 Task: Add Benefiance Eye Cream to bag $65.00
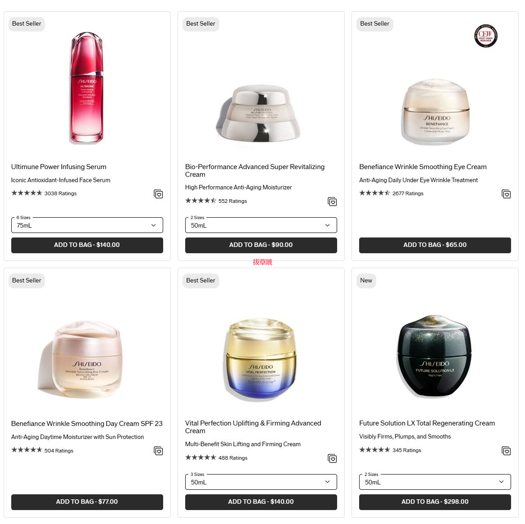[435, 245]
